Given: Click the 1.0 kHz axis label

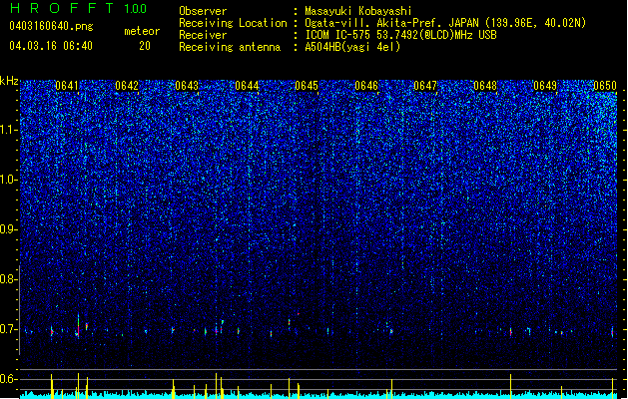Looking at the screenshot, I should [8, 180].
